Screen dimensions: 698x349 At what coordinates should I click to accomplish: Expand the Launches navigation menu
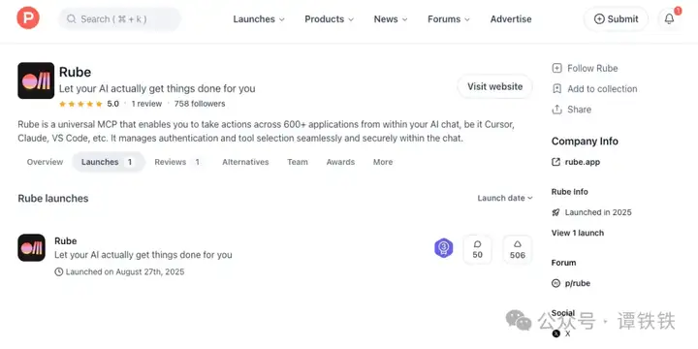click(259, 19)
